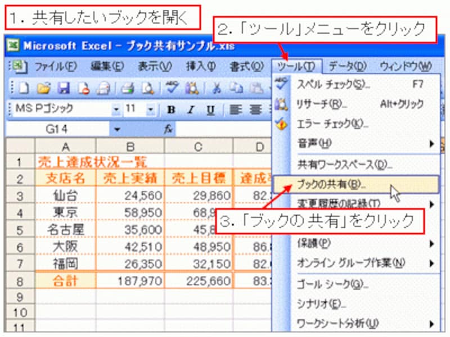
Task: Select the cell containing 48,950
Action: [199, 247]
